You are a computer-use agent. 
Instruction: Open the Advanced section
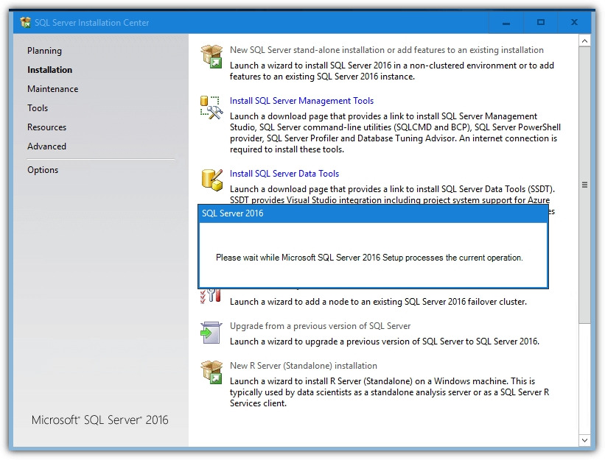point(46,146)
